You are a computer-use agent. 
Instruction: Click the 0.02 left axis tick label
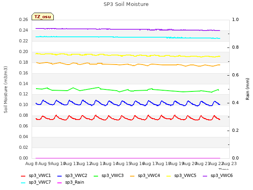(23, 147)
